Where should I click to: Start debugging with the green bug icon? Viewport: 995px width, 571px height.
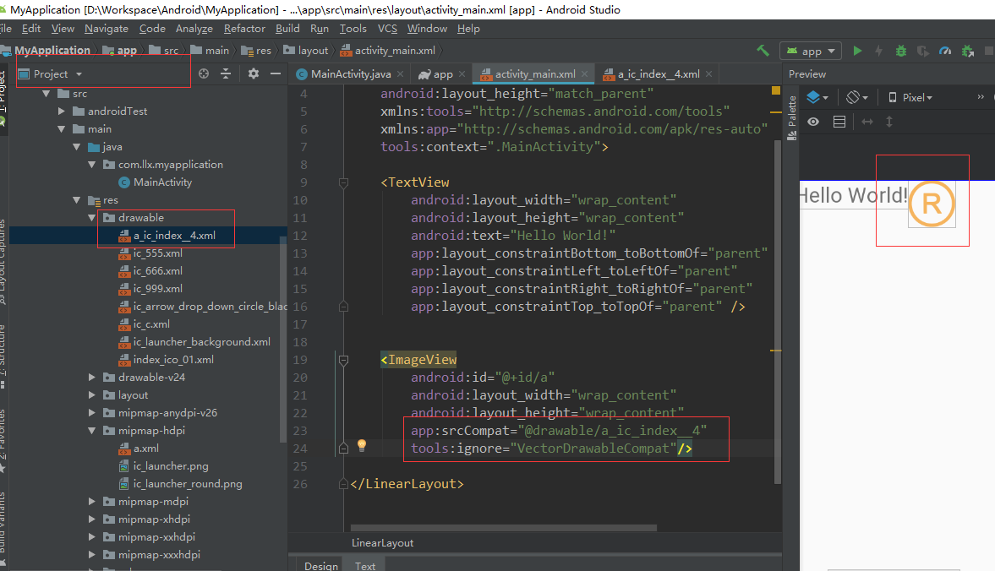tap(901, 51)
